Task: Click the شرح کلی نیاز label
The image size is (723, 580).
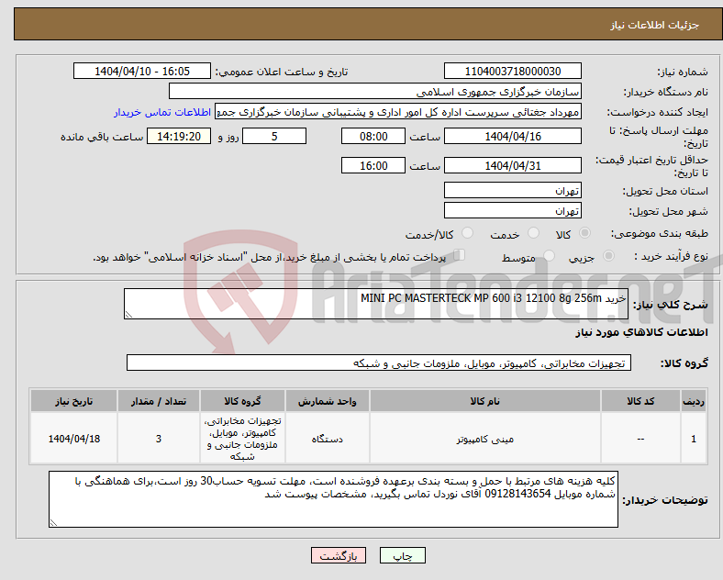Action: point(670,305)
